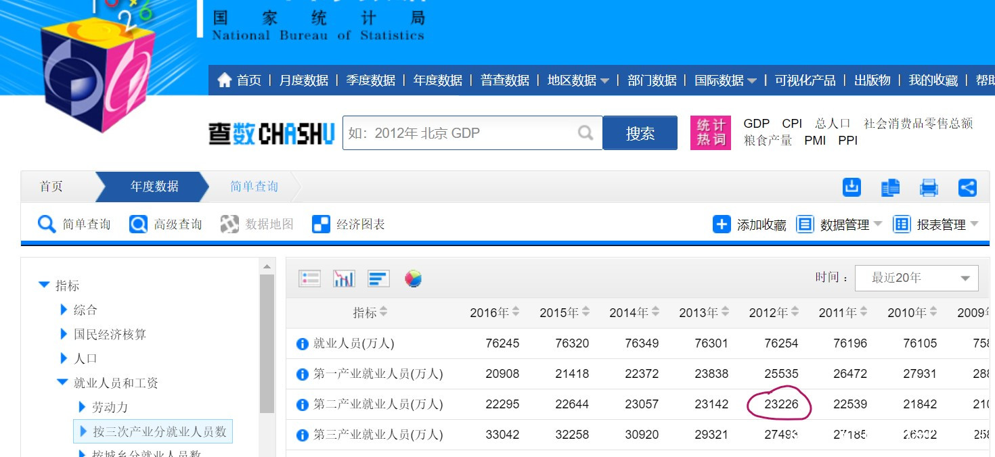Viewport: 995px width, 457px height.
Task: Open info icon for 第二产业就业人员
Action: click(303, 405)
